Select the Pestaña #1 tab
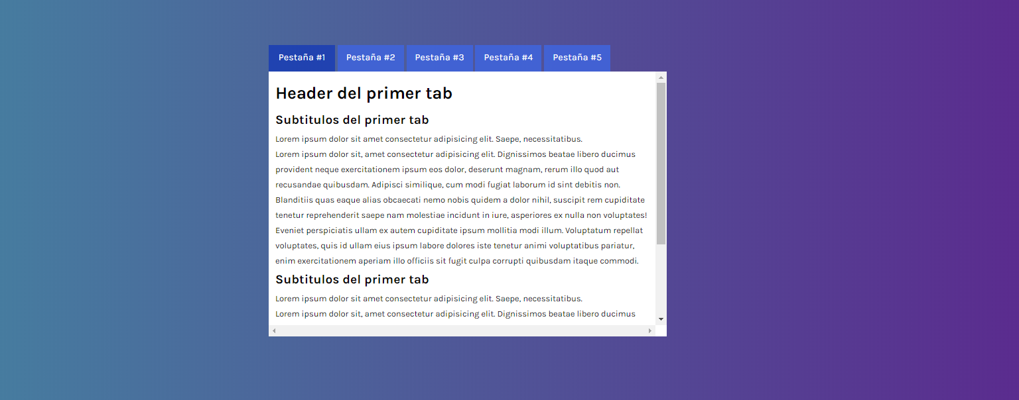Viewport: 1019px width, 400px height. pyautogui.click(x=302, y=58)
